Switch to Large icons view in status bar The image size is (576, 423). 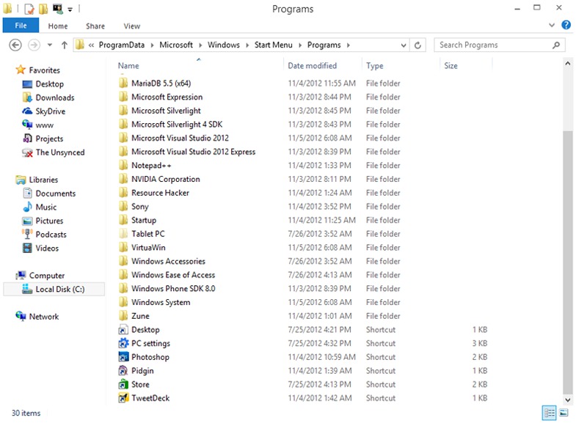tap(564, 413)
